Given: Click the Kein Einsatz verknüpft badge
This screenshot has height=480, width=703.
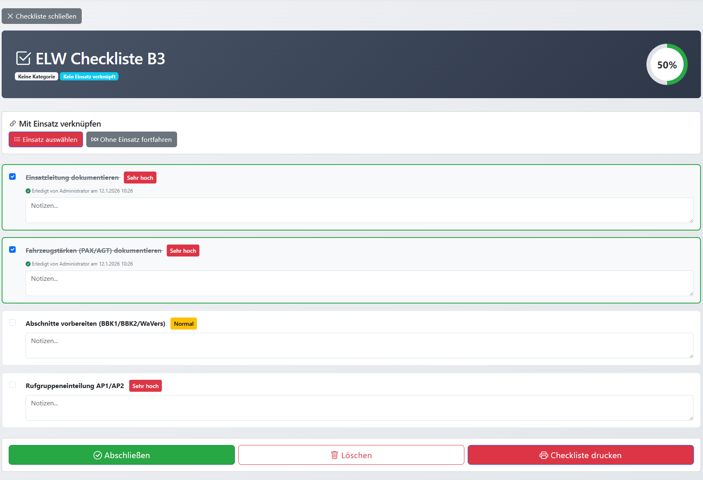Looking at the screenshot, I should coord(89,76).
